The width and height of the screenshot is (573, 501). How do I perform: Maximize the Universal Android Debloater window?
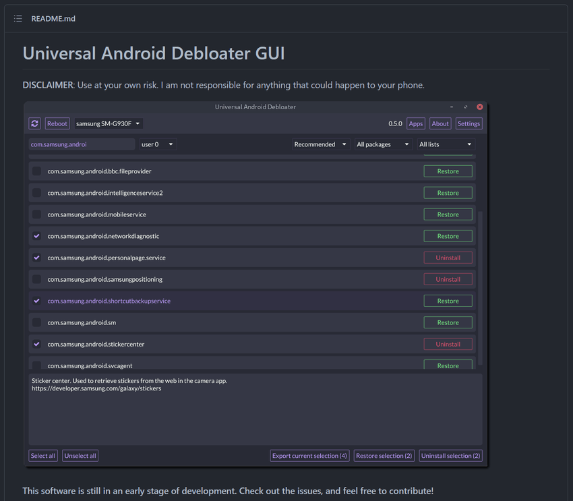click(x=466, y=107)
